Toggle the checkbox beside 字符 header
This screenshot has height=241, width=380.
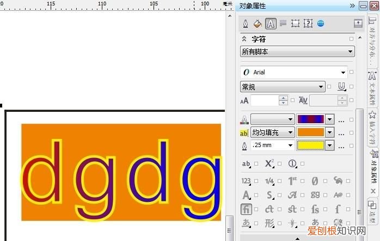[351, 39]
